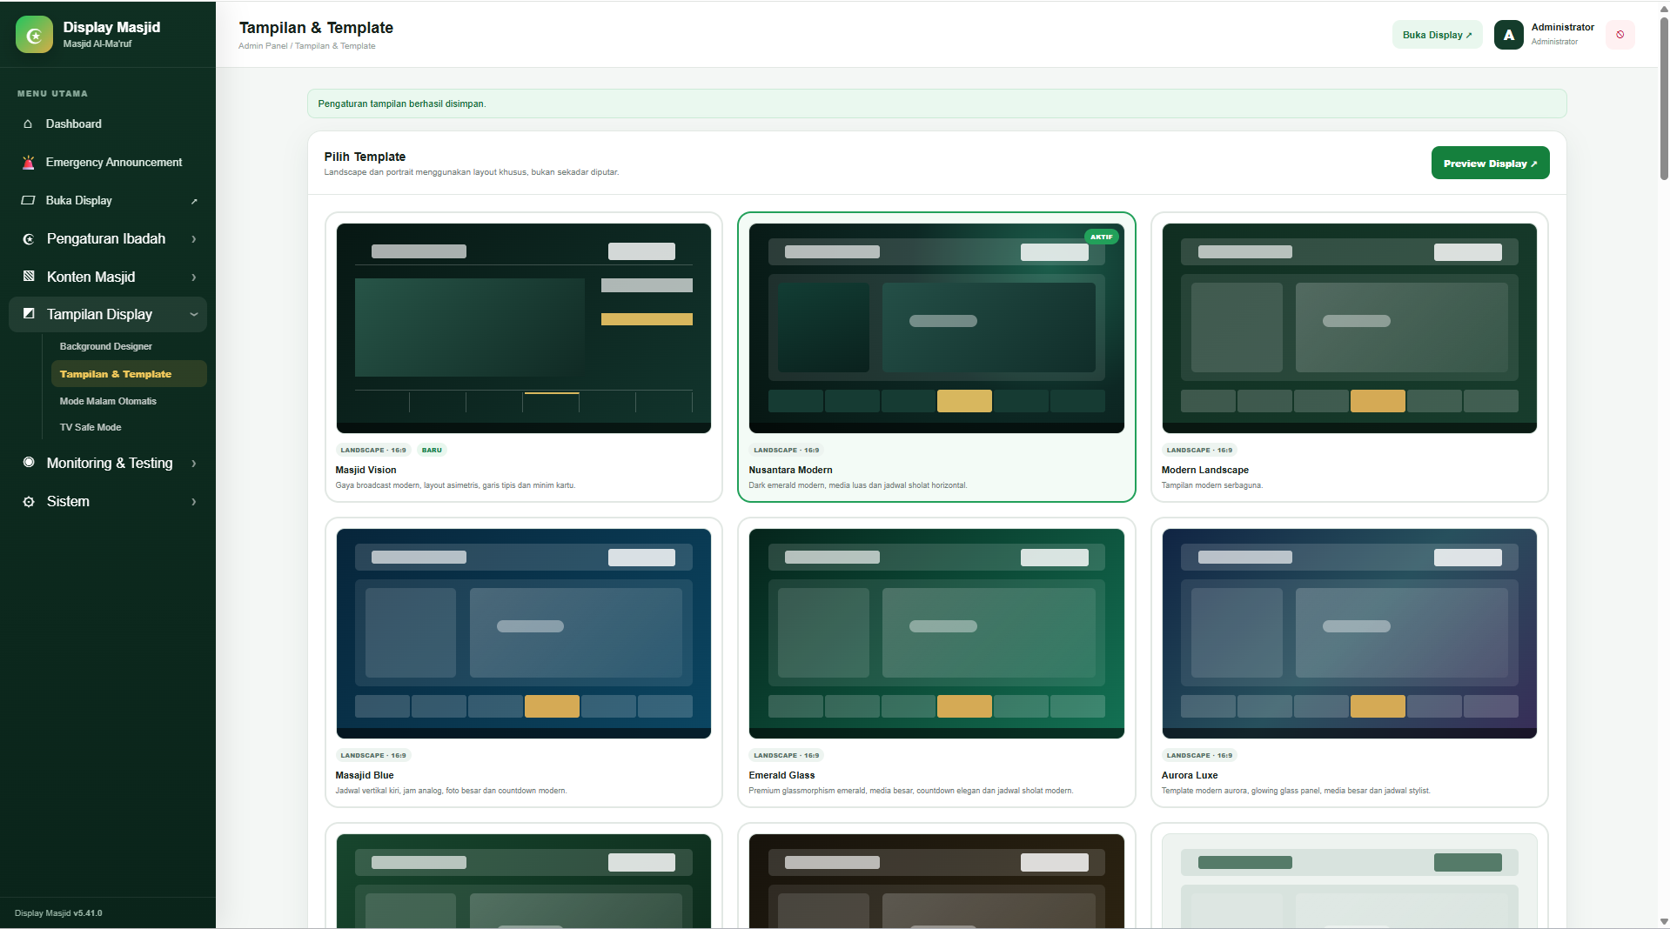
Task: Expand the Konten Masjid chevron
Action: [194, 277]
